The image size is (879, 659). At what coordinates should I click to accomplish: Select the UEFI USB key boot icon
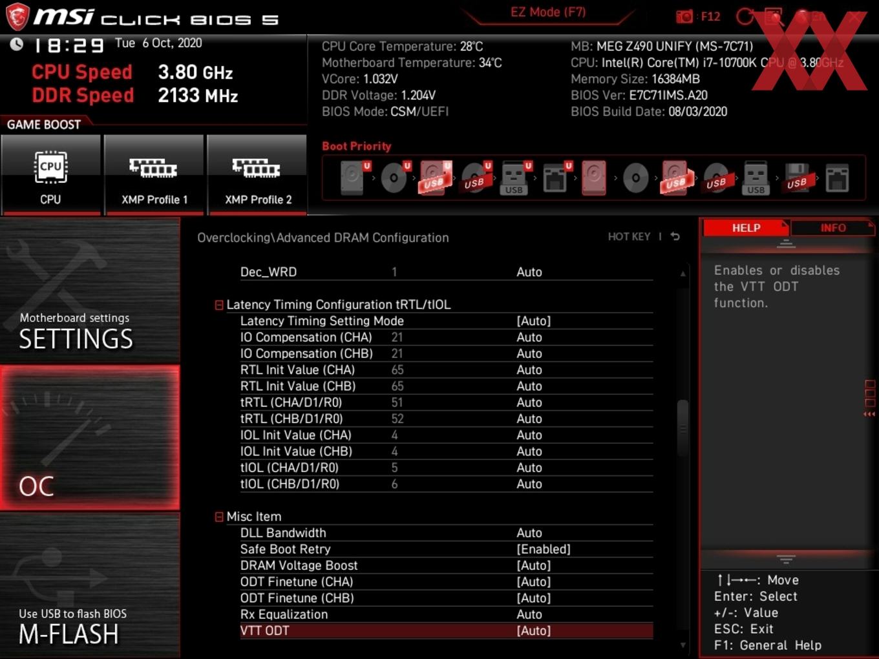[x=516, y=177]
